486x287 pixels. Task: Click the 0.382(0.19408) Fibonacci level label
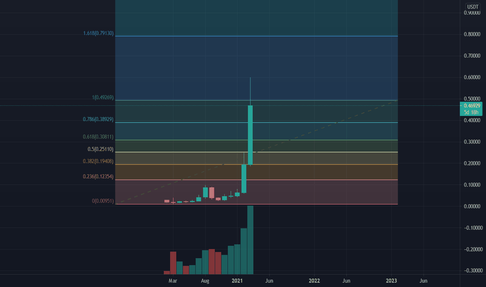[x=98, y=161]
